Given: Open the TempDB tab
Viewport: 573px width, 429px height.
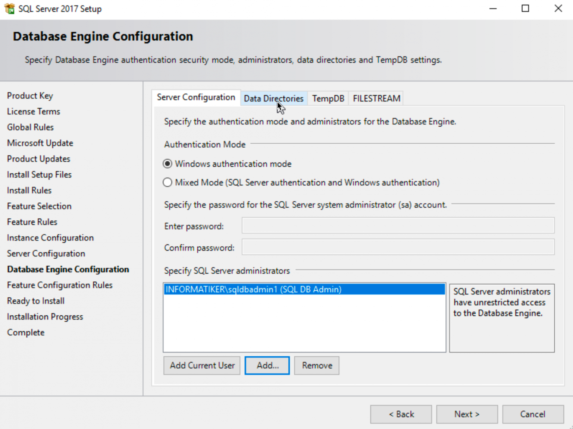Looking at the screenshot, I should [x=328, y=98].
